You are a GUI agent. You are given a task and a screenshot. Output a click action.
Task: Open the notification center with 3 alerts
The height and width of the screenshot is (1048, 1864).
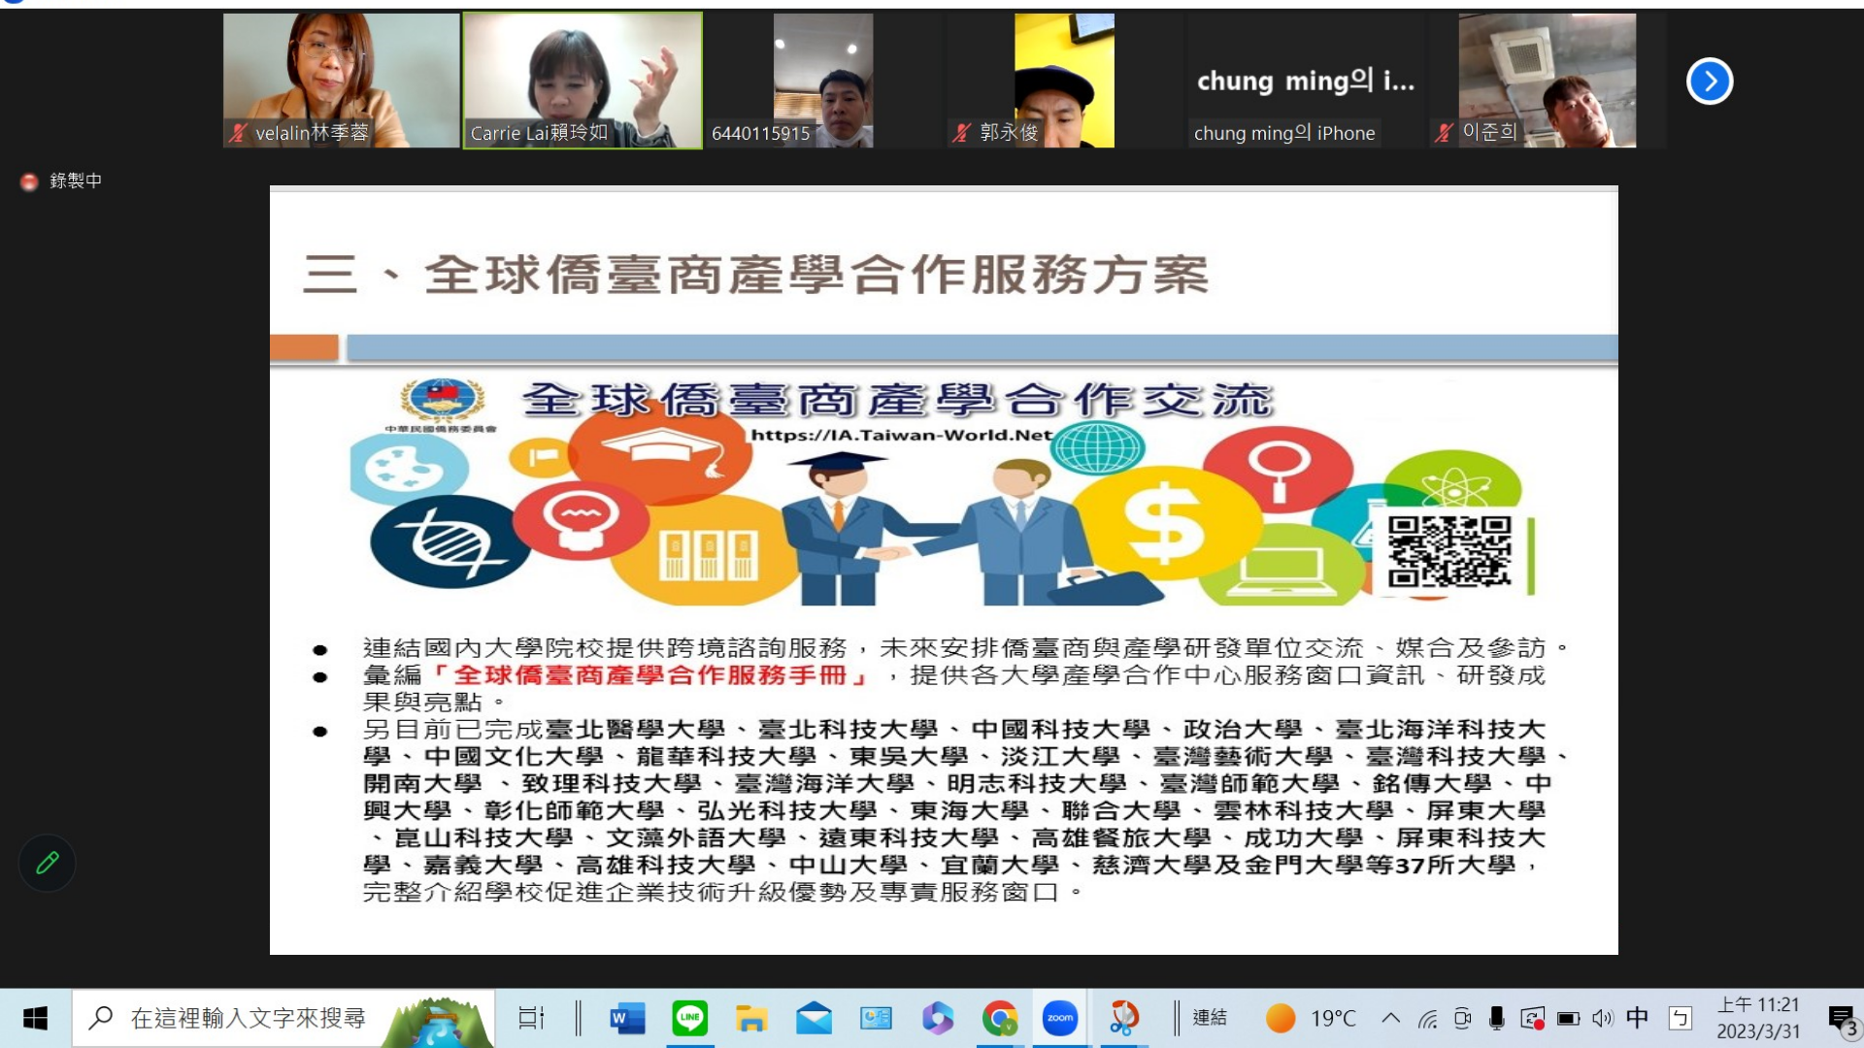click(1842, 1019)
